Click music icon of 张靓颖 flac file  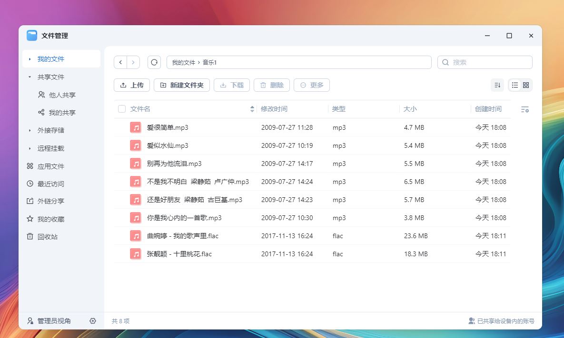[136, 254]
